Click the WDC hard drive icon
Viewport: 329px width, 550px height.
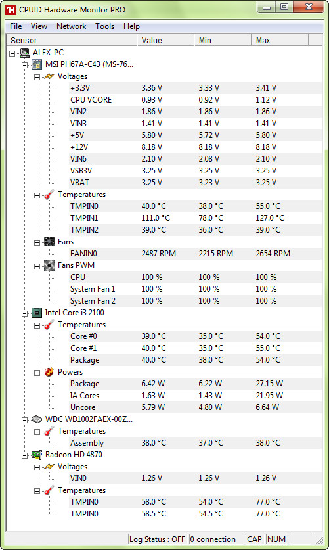[x=37, y=419]
